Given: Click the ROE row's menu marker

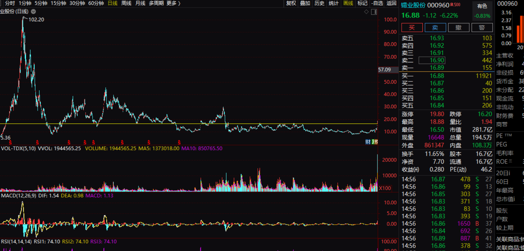Looking at the screenshot, I should 510,161.
